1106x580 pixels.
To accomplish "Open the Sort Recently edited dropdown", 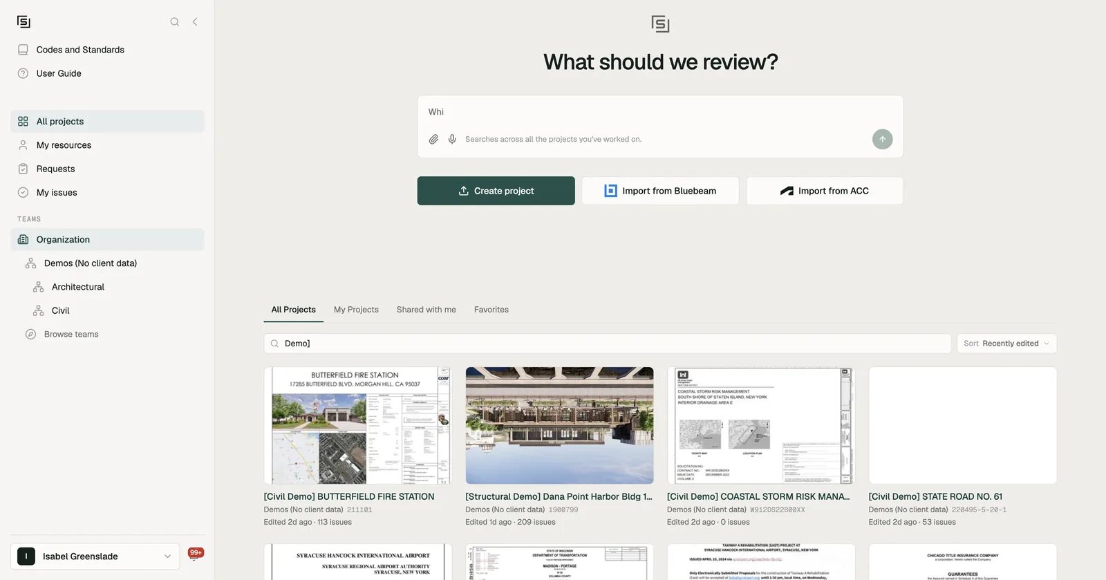I will [1006, 344].
